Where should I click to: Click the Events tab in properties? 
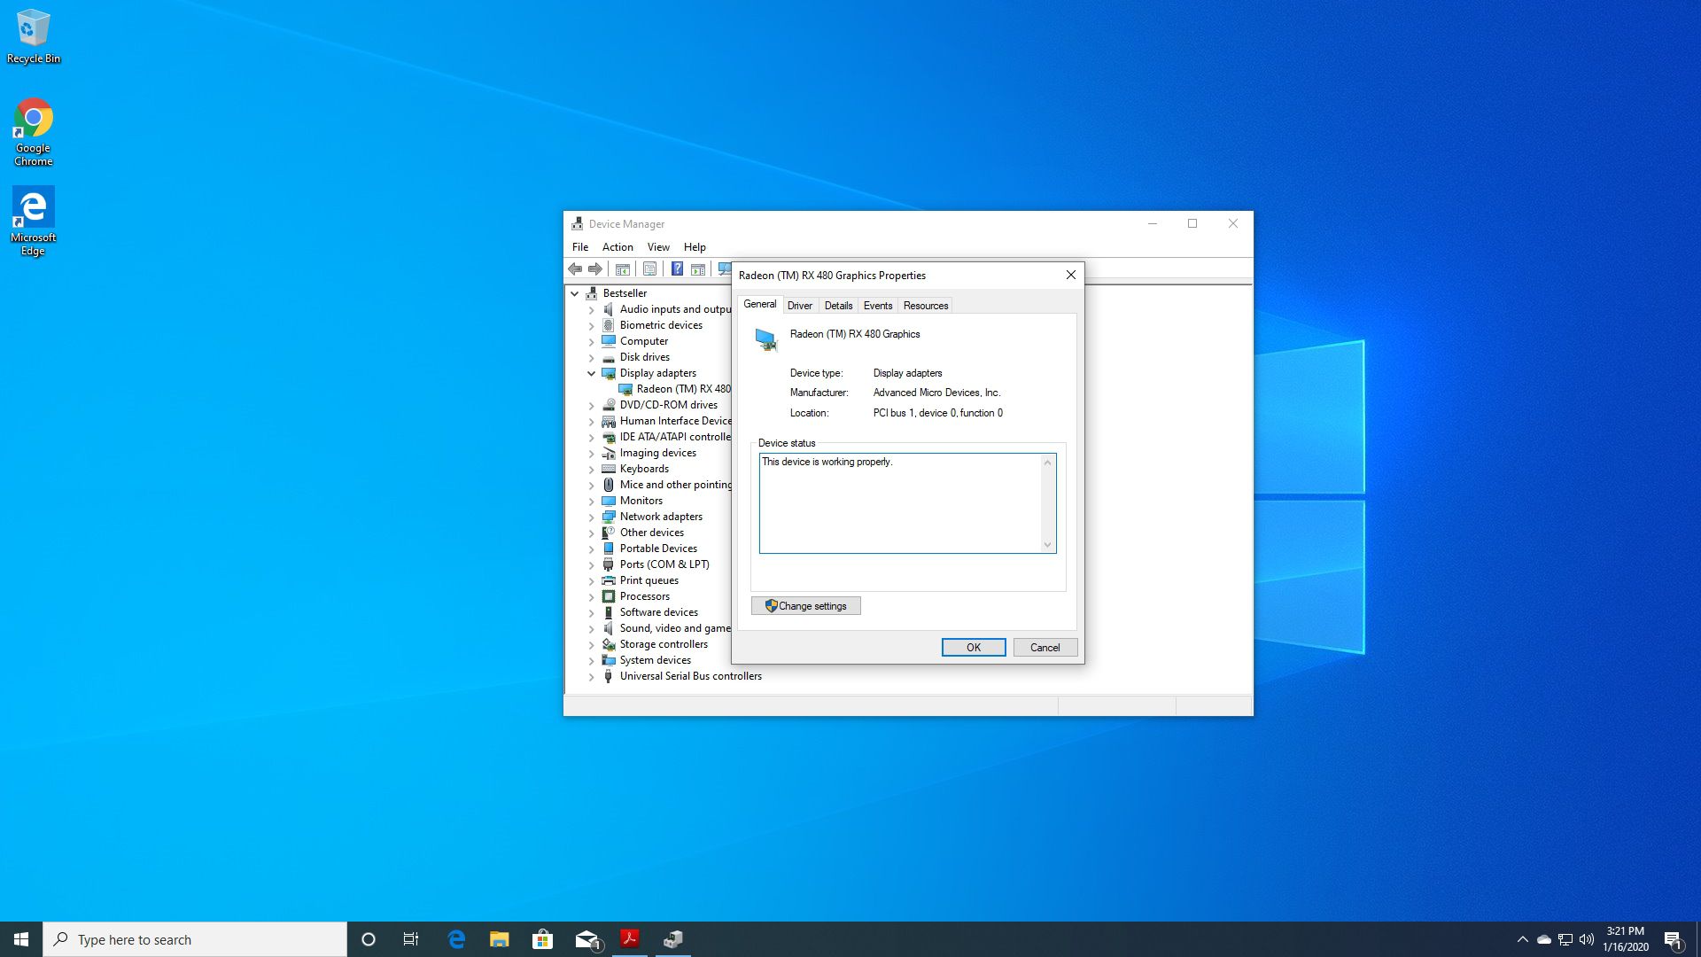click(877, 305)
